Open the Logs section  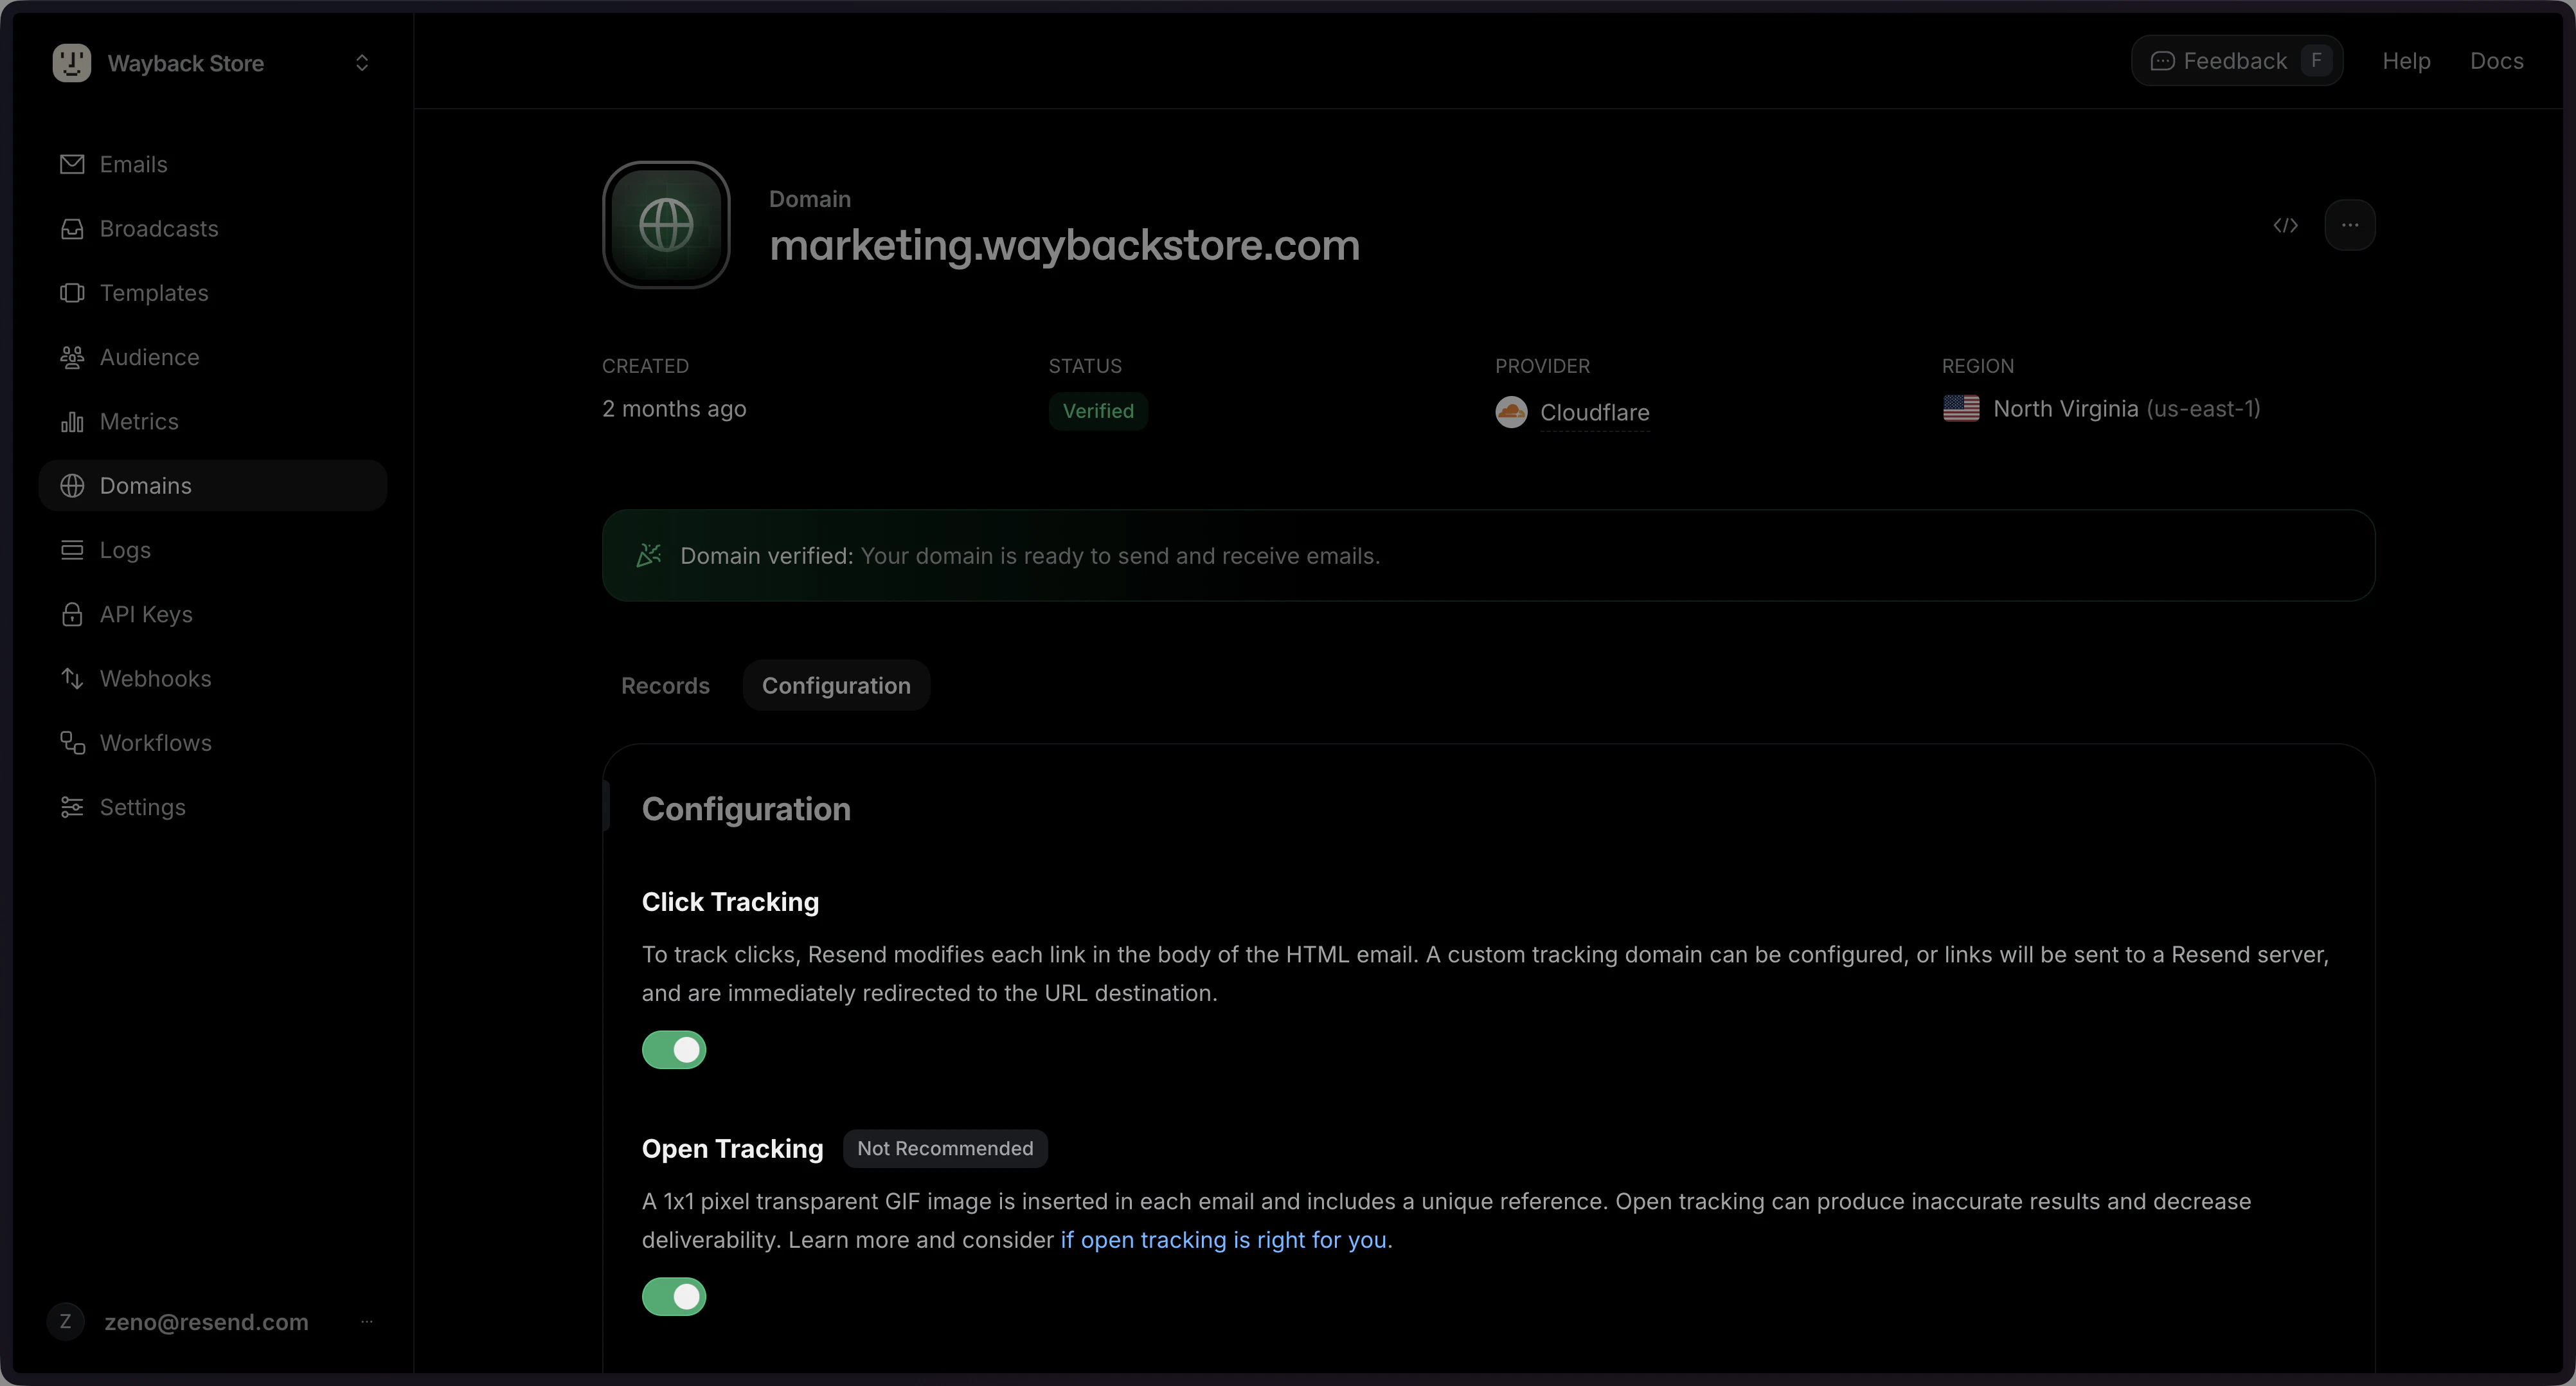click(x=125, y=549)
